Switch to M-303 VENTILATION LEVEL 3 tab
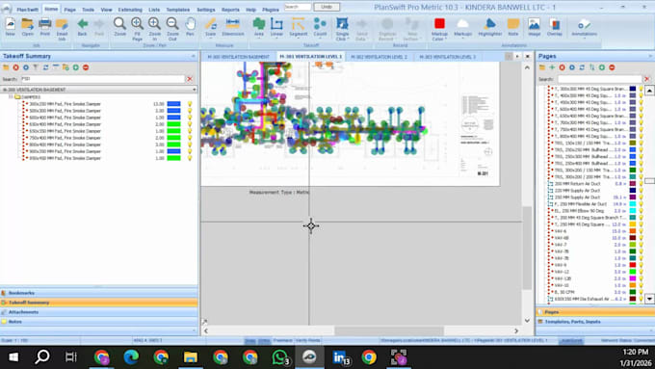 (x=447, y=57)
